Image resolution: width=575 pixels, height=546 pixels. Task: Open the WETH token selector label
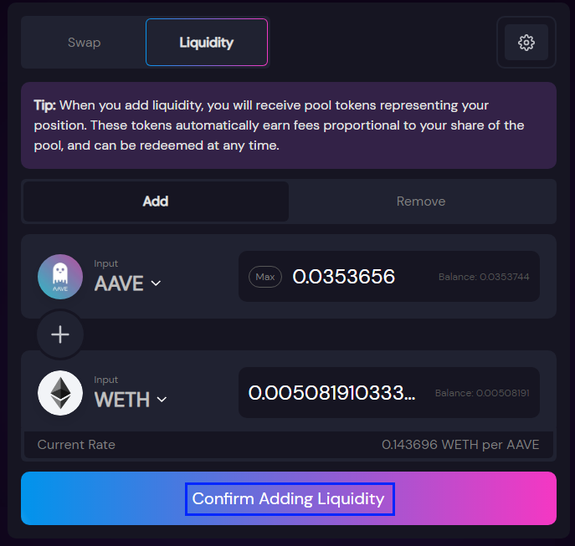pos(122,400)
